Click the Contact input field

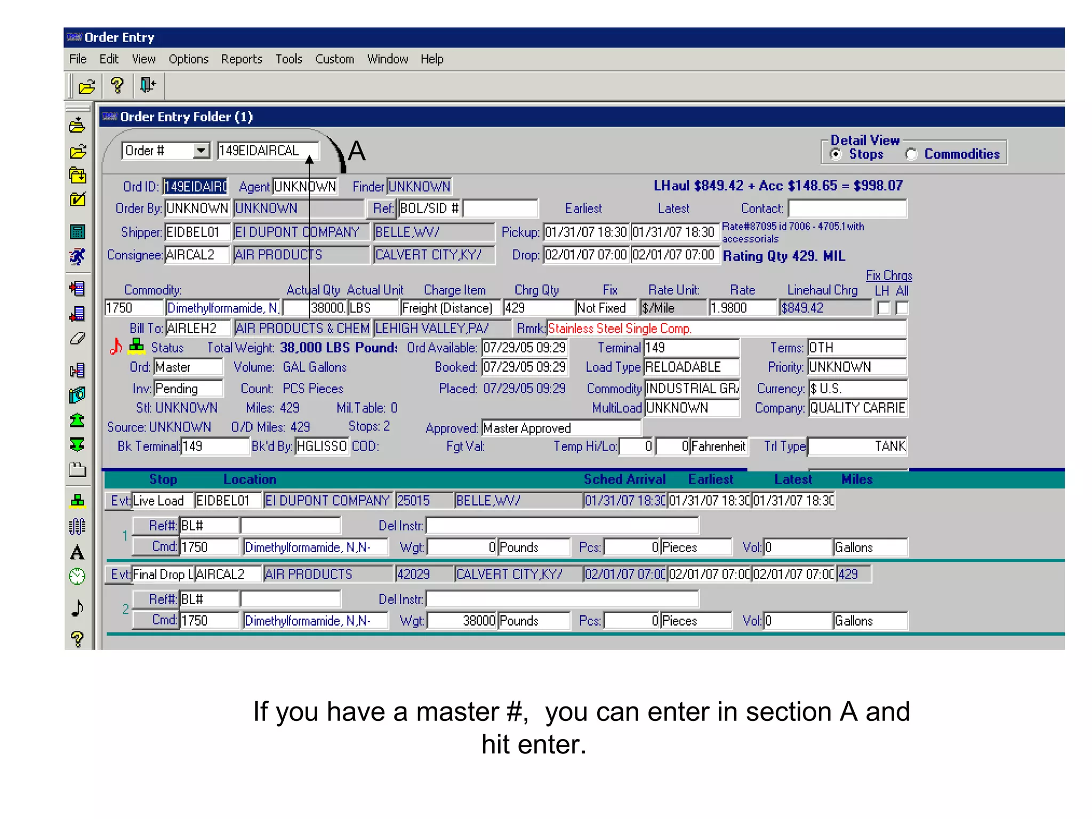(x=847, y=208)
